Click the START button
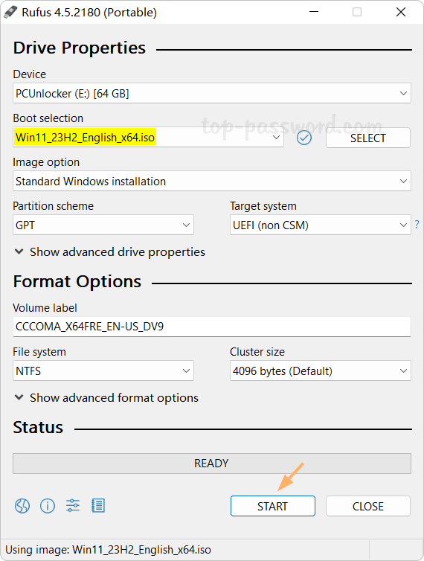This screenshot has width=424, height=561. 273,506
